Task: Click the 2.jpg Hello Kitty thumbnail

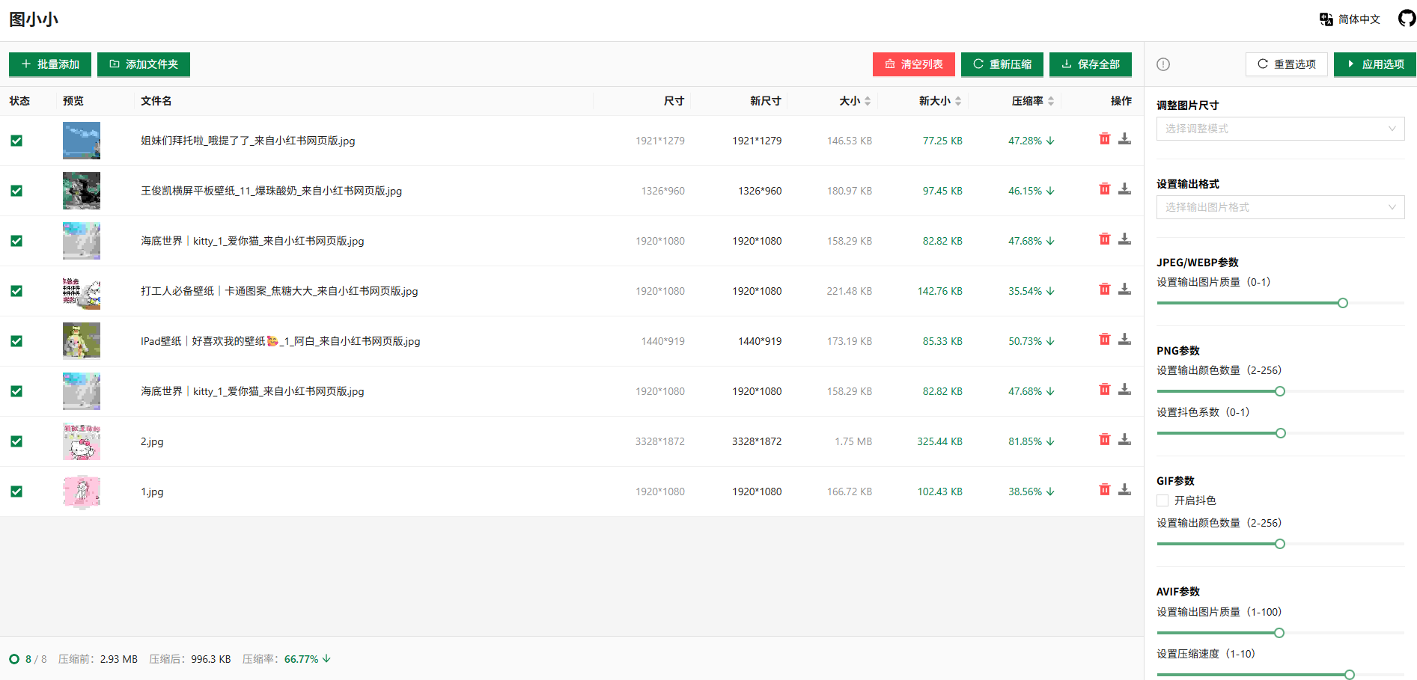Action: (x=82, y=441)
